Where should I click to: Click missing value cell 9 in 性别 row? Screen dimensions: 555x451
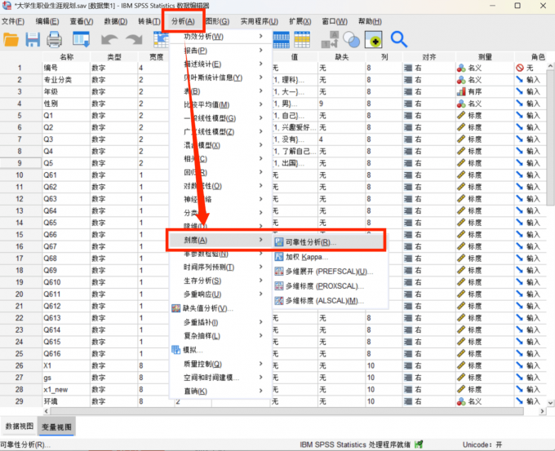pyautogui.click(x=342, y=104)
